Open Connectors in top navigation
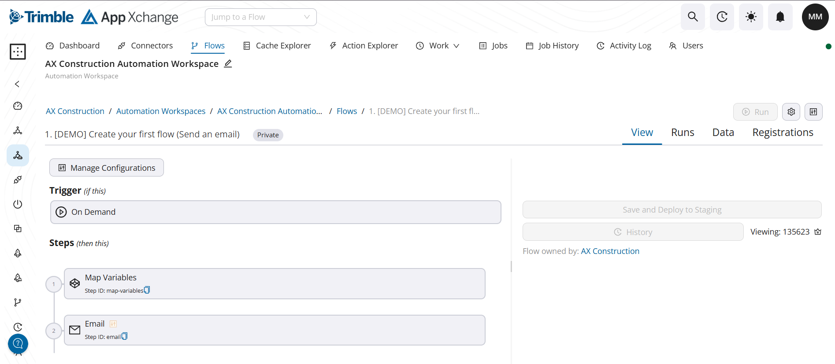The height and width of the screenshot is (364, 835). tap(145, 46)
